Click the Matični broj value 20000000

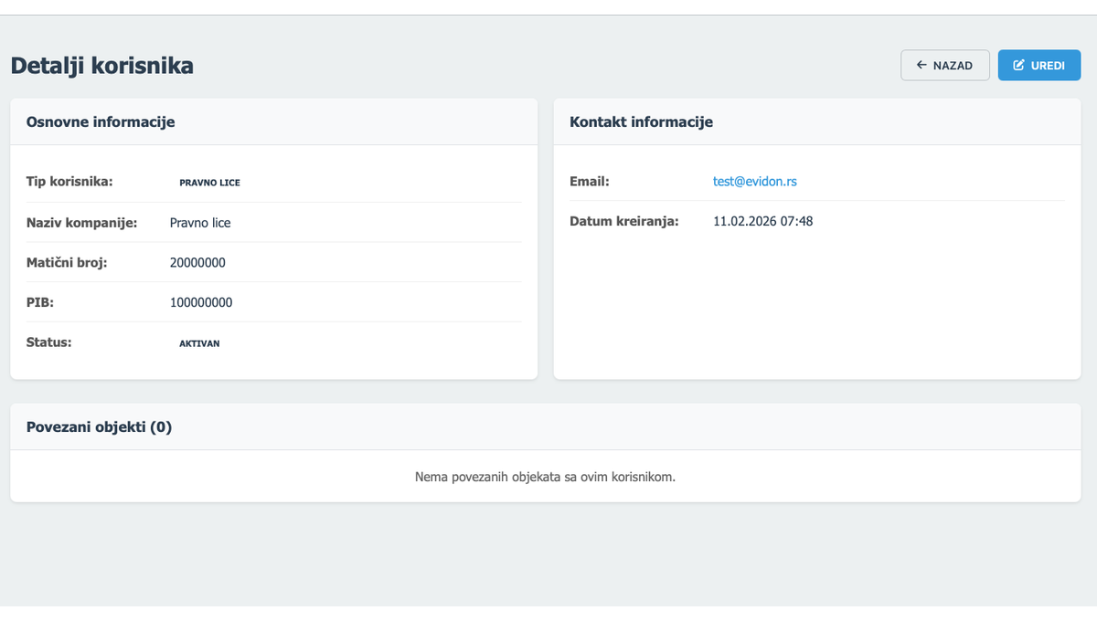(197, 263)
